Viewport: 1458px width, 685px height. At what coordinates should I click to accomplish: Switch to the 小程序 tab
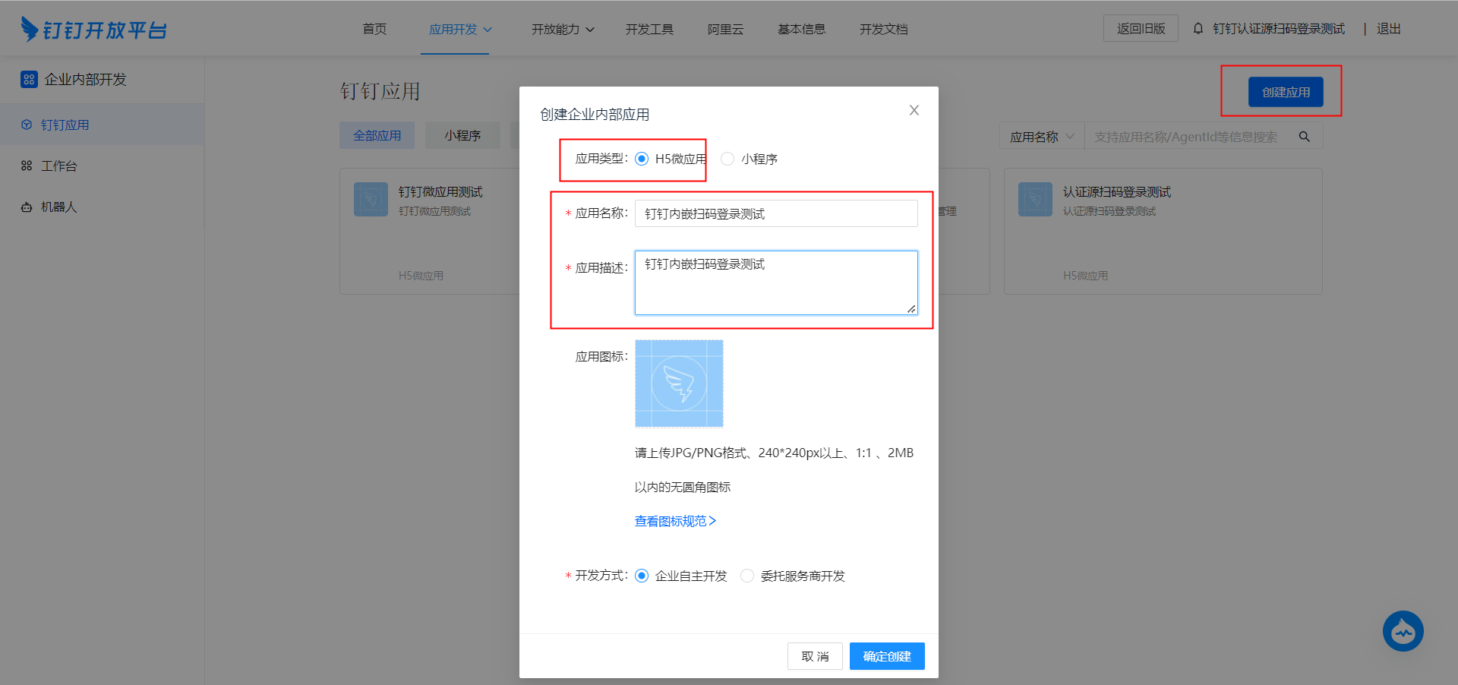[x=462, y=135]
